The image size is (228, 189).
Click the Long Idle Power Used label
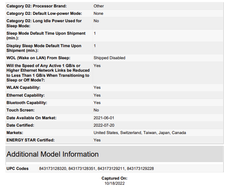[x=44, y=23]
